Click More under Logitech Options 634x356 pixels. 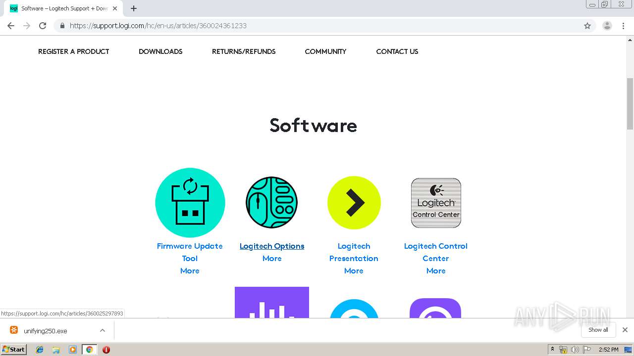[272, 259]
